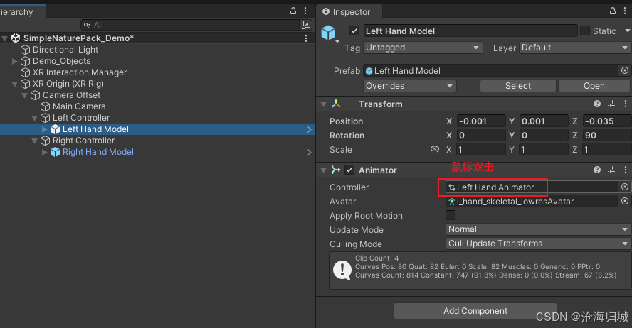Edit Scale X value field
The image size is (632, 328).
[481, 150]
